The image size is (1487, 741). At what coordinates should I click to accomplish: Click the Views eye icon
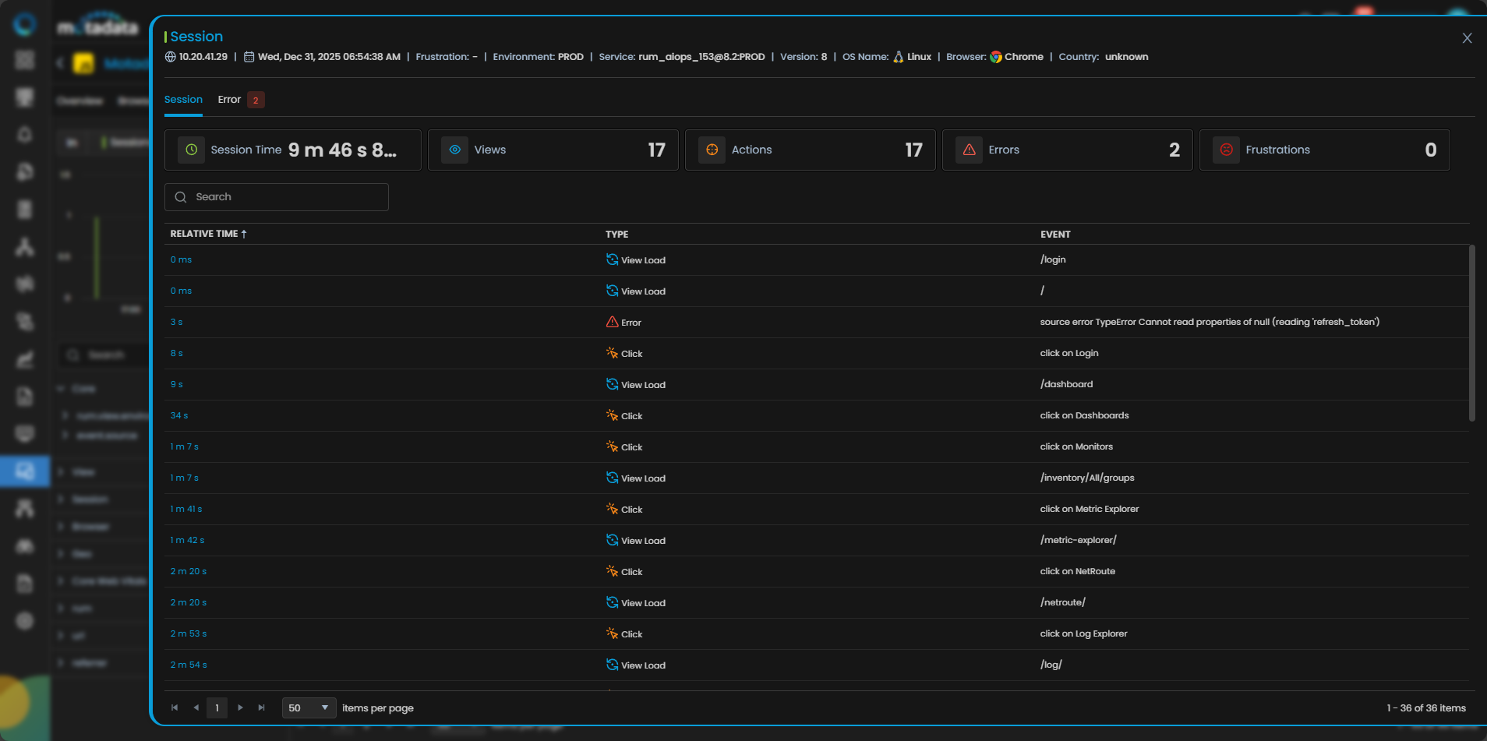(x=455, y=150)
